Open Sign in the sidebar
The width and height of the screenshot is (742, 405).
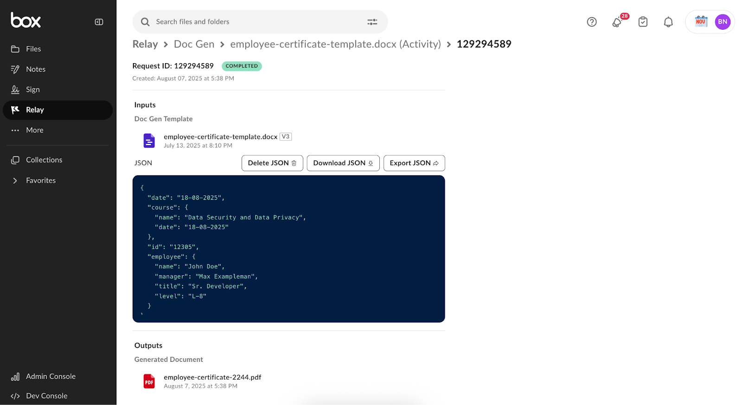coord(32,90)
